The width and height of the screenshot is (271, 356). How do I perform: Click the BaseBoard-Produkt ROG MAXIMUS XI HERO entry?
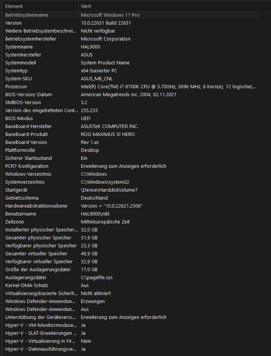coord(108,134)
